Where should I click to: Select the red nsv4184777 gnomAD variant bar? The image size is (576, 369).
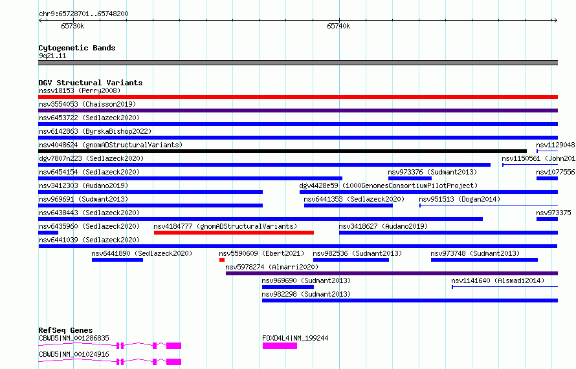(234, 233)
